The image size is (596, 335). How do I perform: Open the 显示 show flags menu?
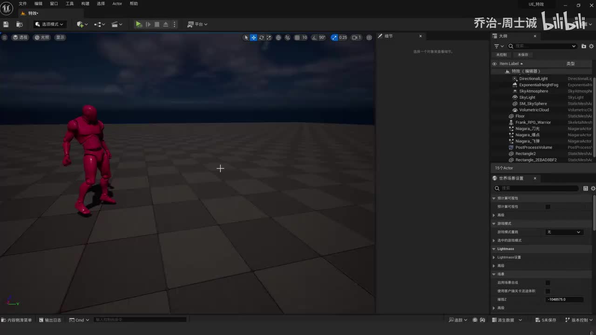[x=61, y=37]
